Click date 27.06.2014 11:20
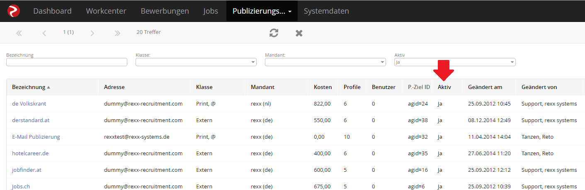This screenshot has height=190, width=585. click(489, 153)
